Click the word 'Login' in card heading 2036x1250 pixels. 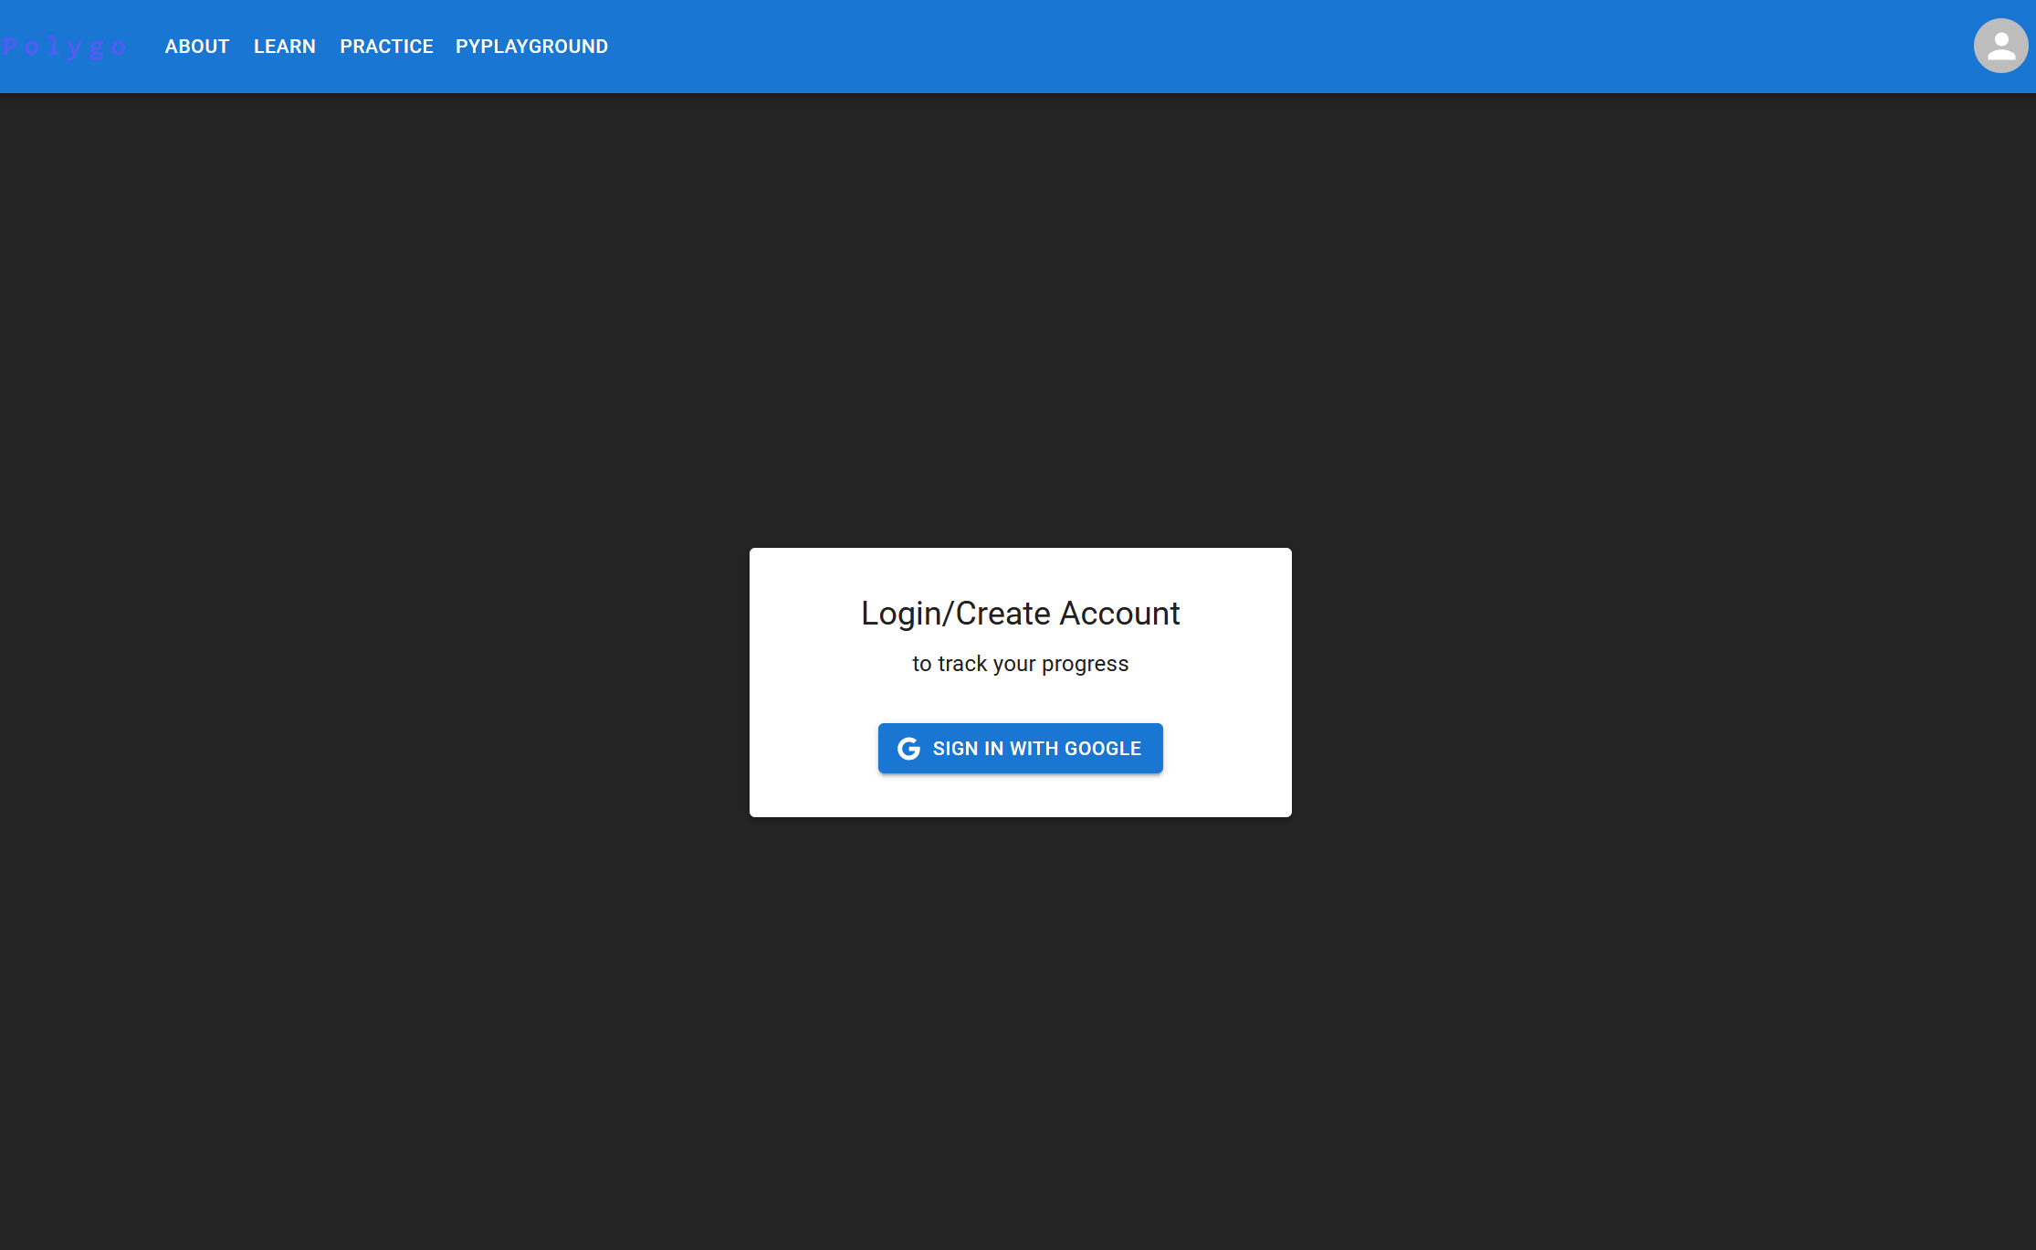[x=900, y=614]
